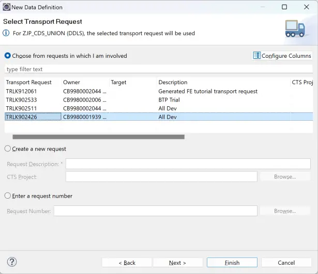Image resolution: width=318 pixels, height=274 pixels.
Task: Click owner cell in TRLK902511 row
Action: pos(85,108)
